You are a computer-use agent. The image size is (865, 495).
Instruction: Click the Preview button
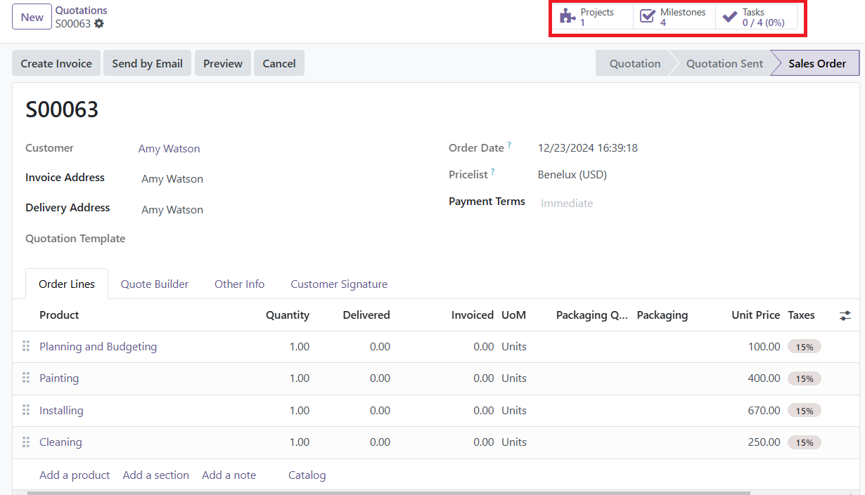(x=223, y=63)
